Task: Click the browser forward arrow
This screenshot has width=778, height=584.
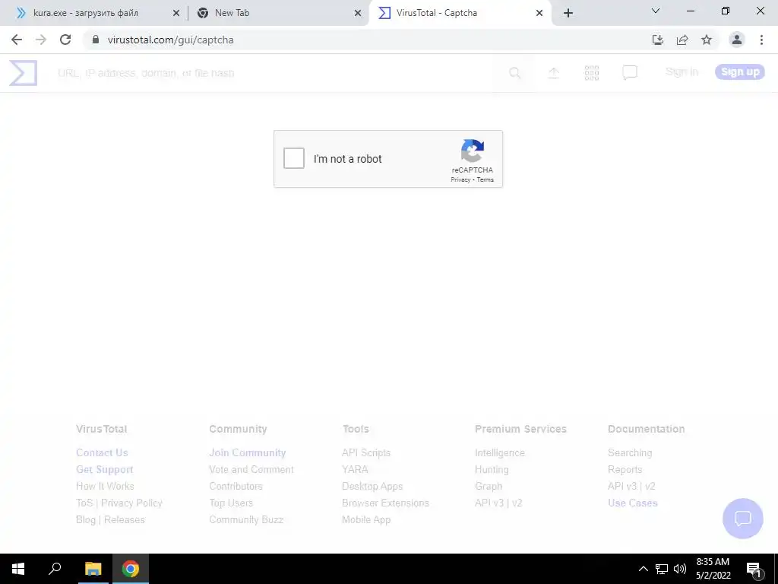Action: coord(41,40)
